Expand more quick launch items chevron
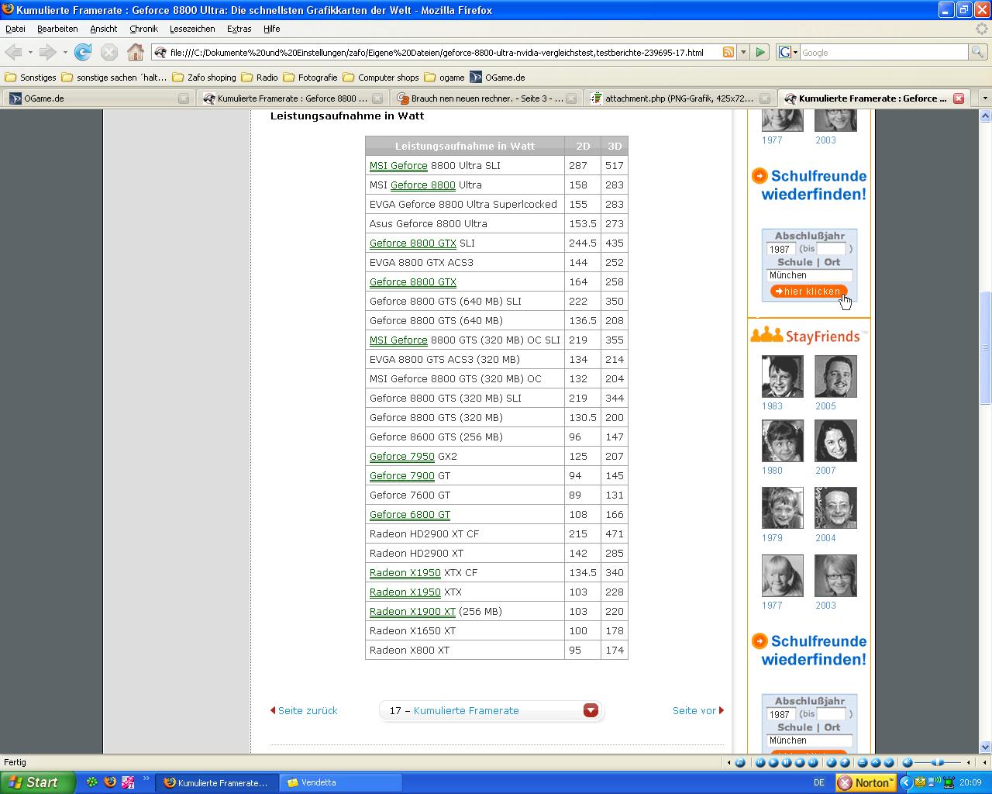The height and width of the screenshot is (794, 992). (x=146, y=778)
